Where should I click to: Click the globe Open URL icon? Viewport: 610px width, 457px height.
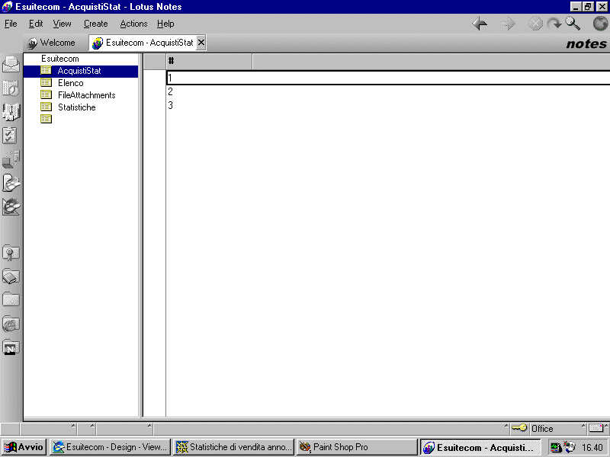point(600,24)
